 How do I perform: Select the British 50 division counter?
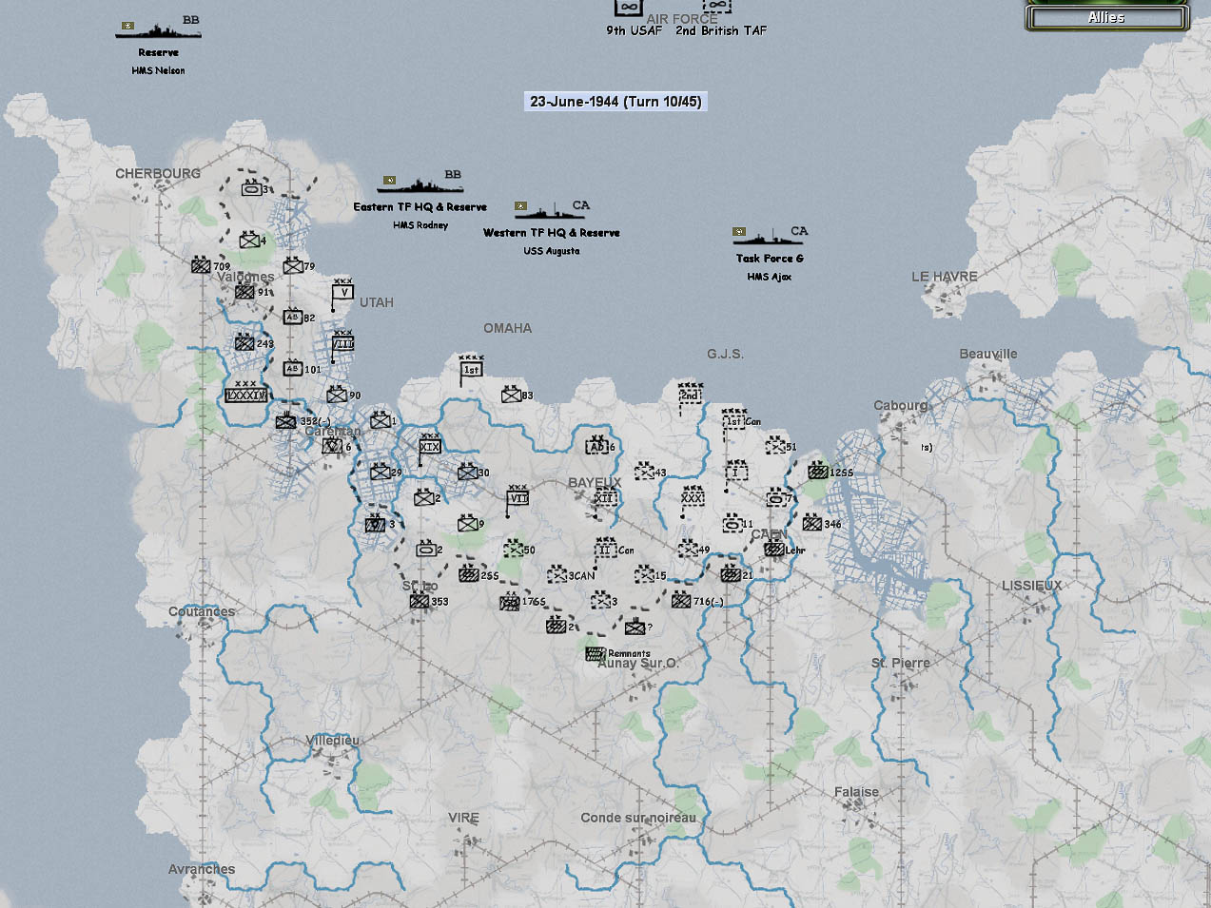[x=513, y=549]
